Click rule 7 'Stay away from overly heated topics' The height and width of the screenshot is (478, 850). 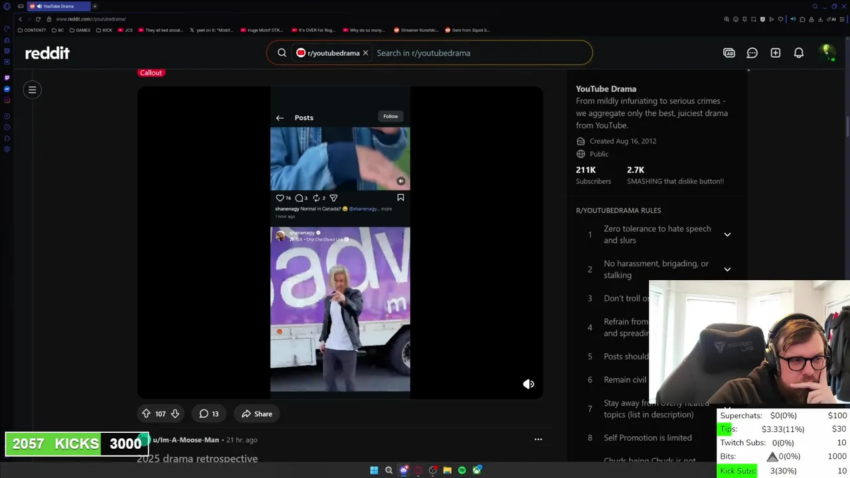click(x=647, y=408)
